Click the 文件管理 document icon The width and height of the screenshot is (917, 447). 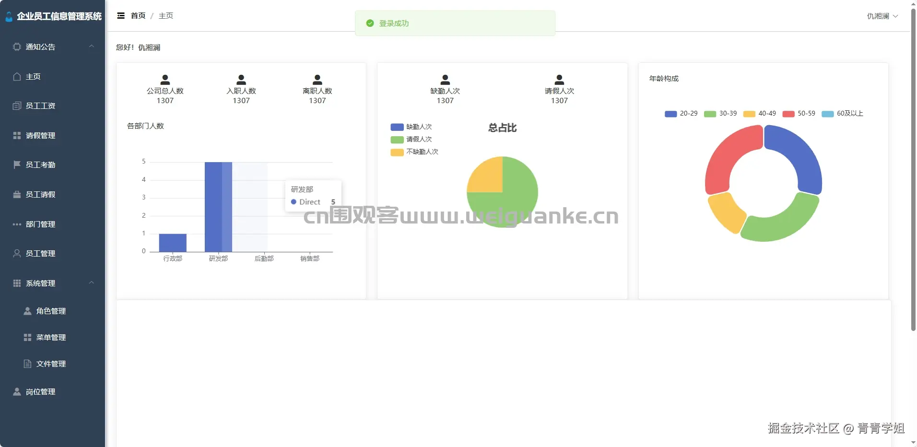[27, 364]
